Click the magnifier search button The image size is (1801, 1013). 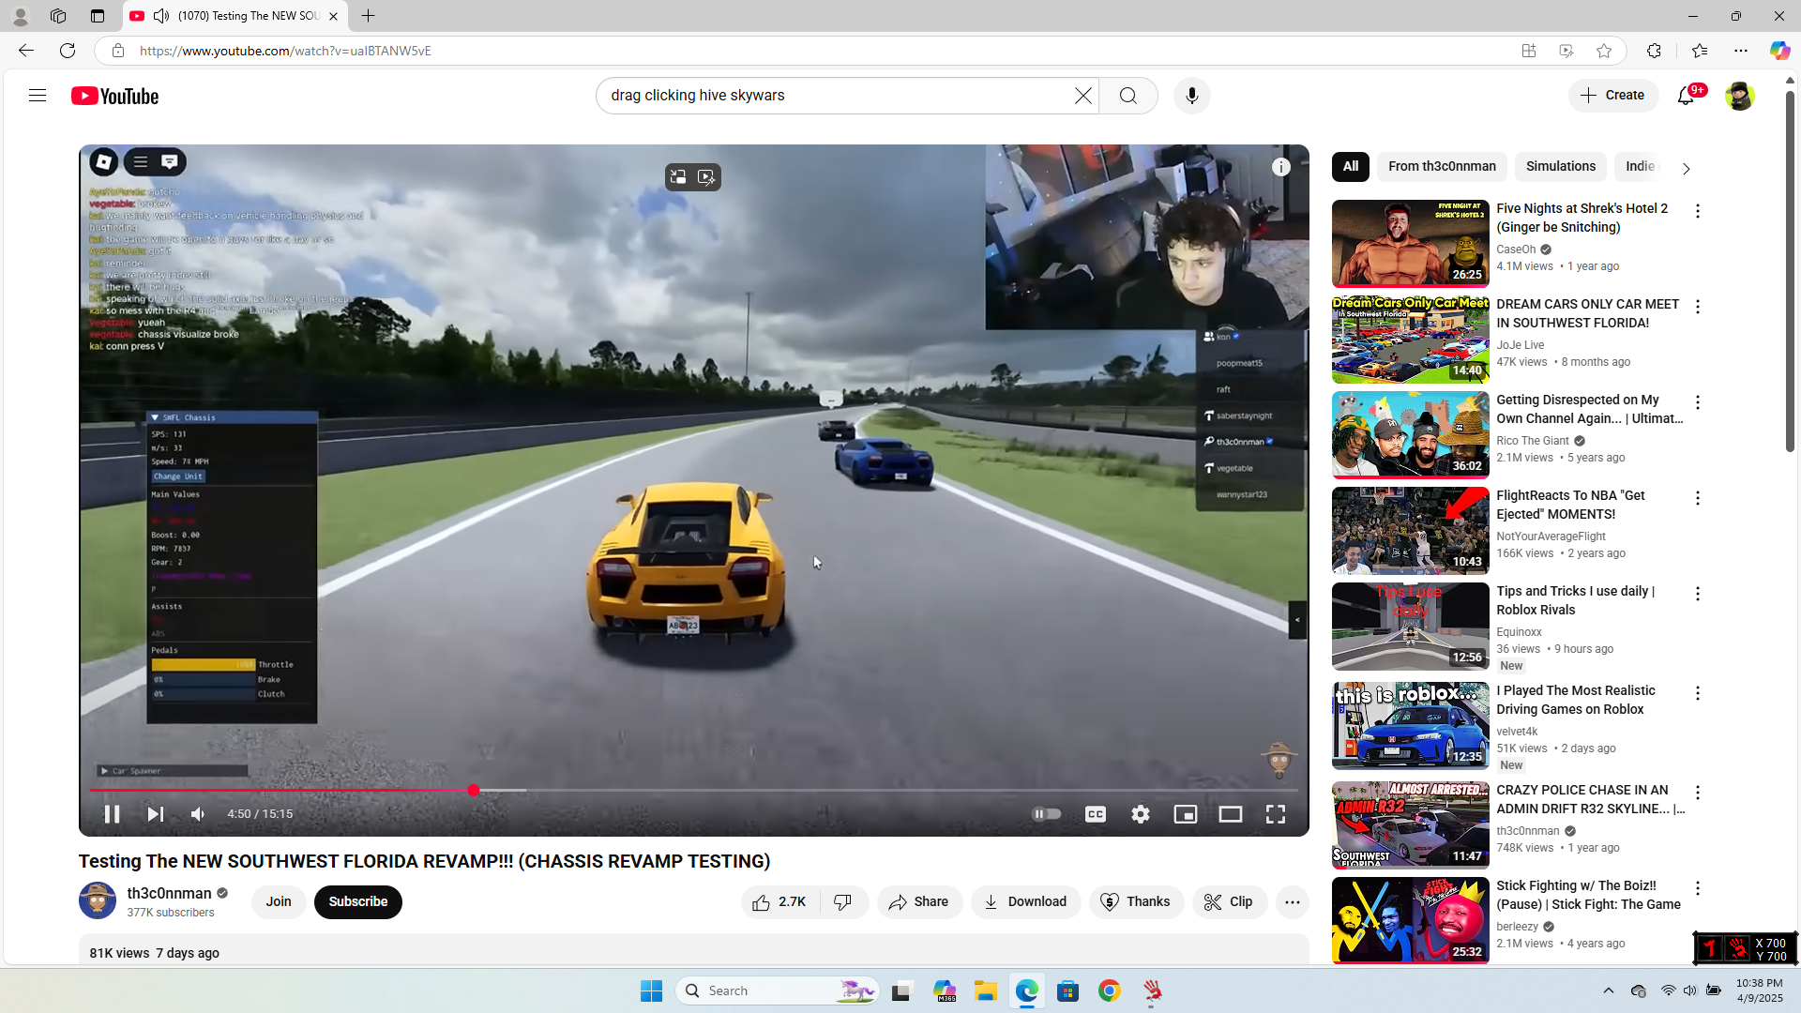click(x=1128, y=96)
